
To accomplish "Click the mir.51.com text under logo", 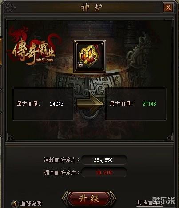I will point(44,60).
